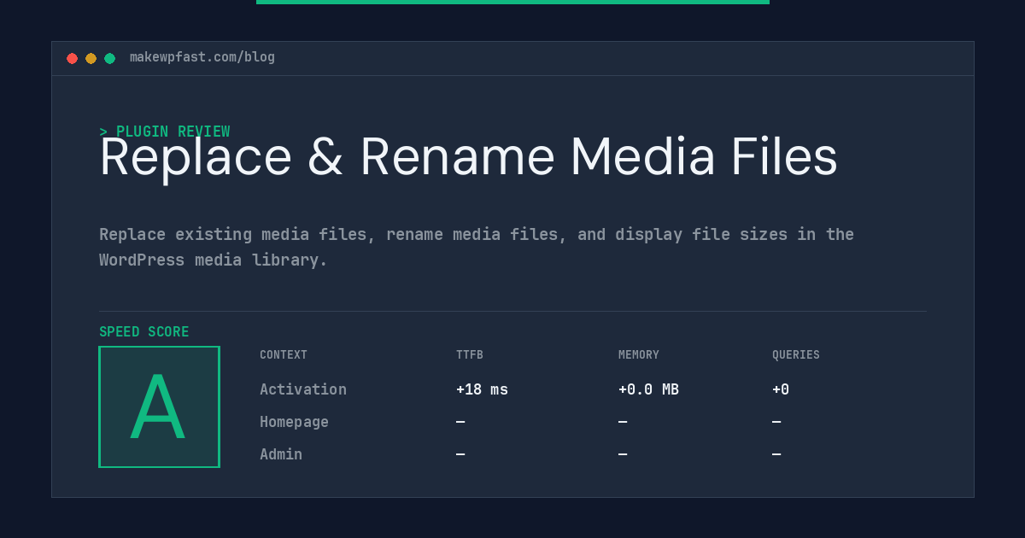Click the '+0' queries value
The width and height of the screenshot is (1025, 538).
pos(781,389)
